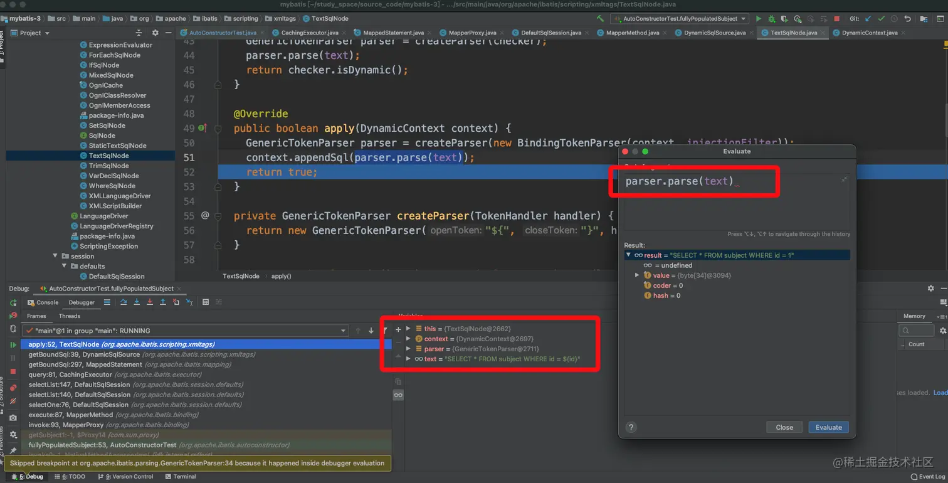Open the Memory view settings gear
948x483 pixels.
coord(942,331)
